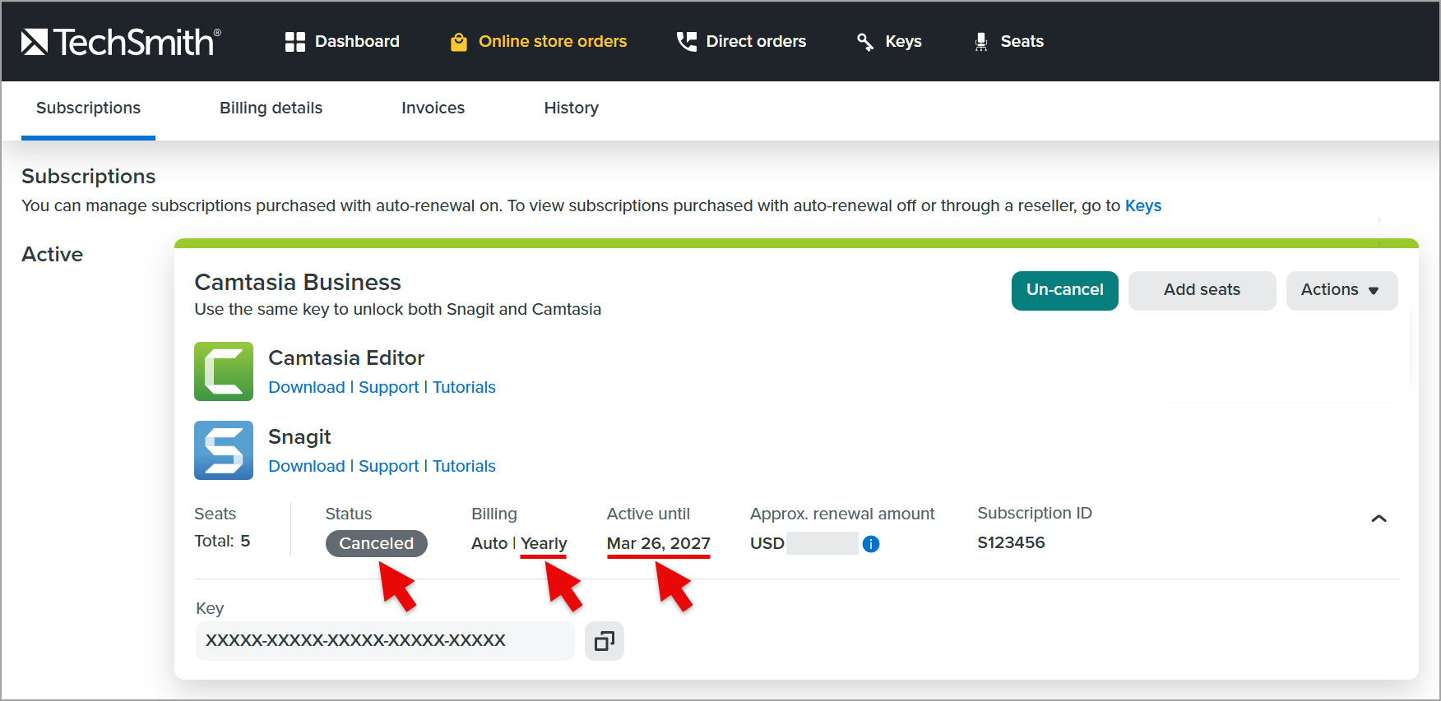Image resolution: width=1441 pixels, height=701 pixels.
Task: Open Snagit Support link
Action: [x=389, y=467]
